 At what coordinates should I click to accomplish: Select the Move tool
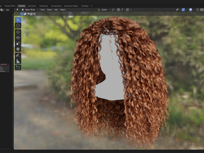(18, 32)
